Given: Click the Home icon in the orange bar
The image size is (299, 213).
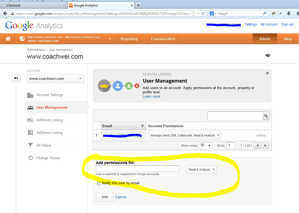Looking at the screenshot, I should [x=8, y=39].
